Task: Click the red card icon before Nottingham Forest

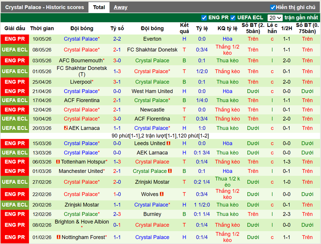Action: (x=58, y=237)
